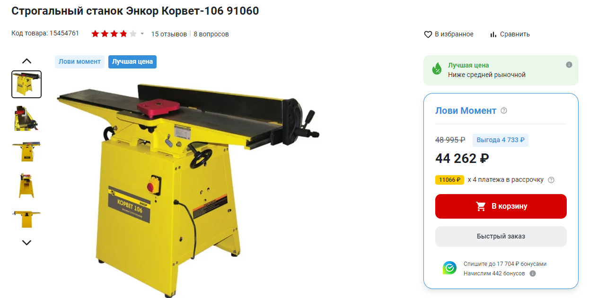Open info icon in best price banner
The image size is (589, 298).
coord(569,65)
